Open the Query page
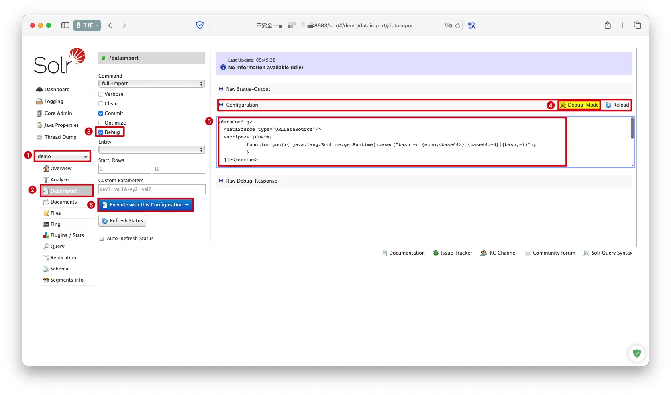The height and width of the screenshot is (395, 671). pyautogui.click(x=57, y=247)
